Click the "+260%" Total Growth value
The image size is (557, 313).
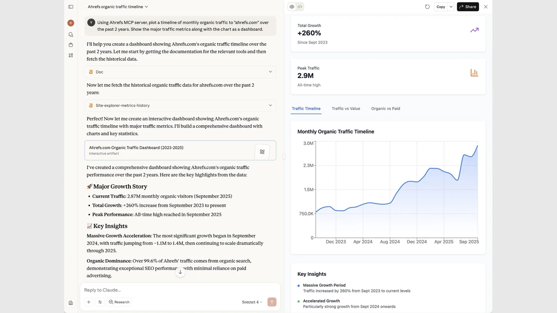[309, 33]
